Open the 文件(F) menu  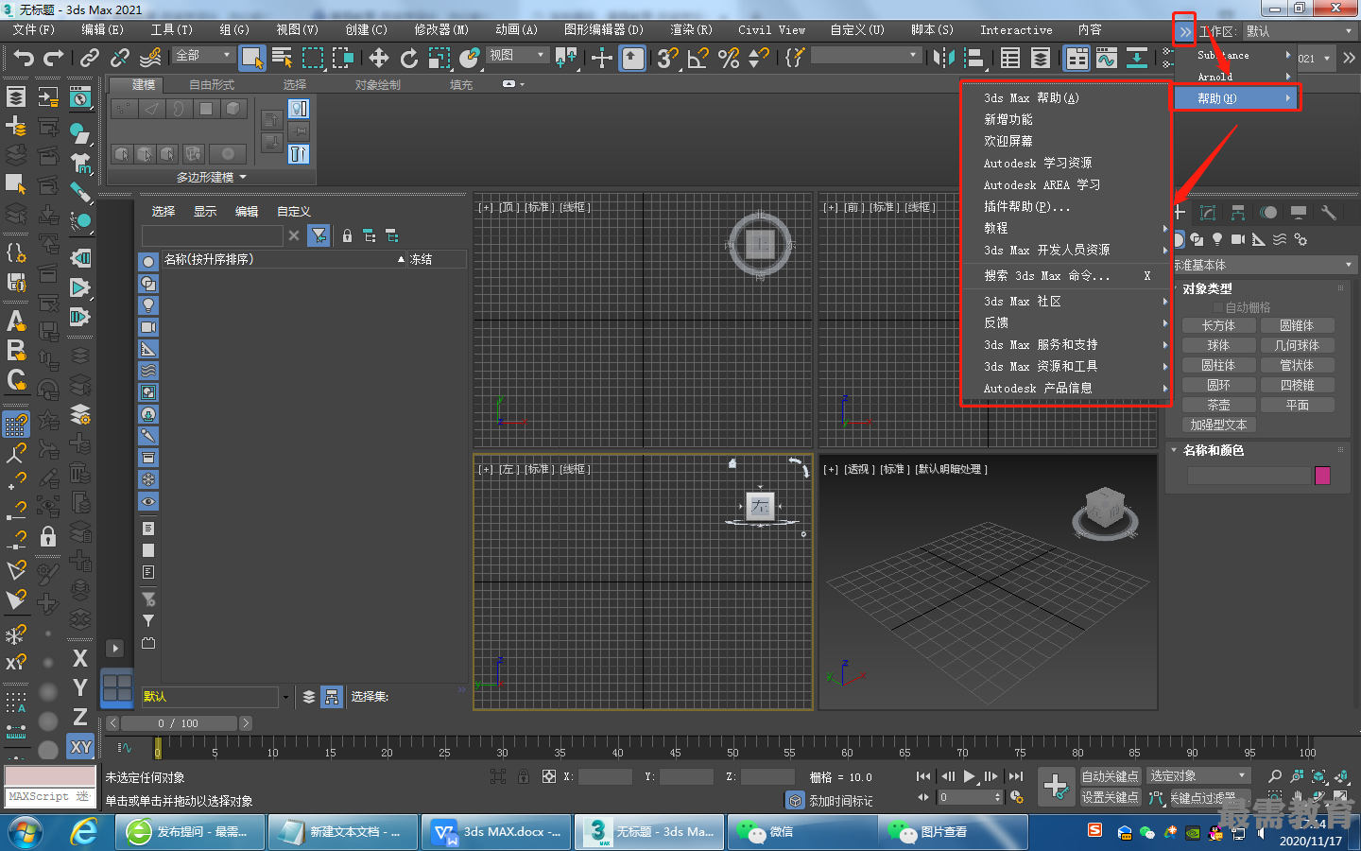click(33, 30)
